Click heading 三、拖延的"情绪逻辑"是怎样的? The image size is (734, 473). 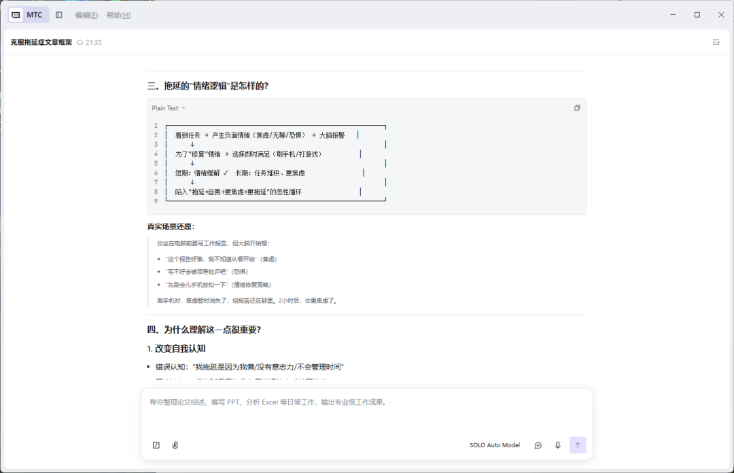click(208, 86)
